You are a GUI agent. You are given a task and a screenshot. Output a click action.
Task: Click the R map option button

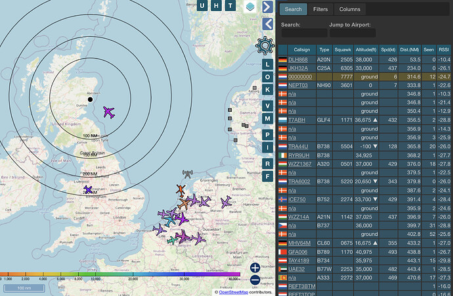[x=267, y=164]
